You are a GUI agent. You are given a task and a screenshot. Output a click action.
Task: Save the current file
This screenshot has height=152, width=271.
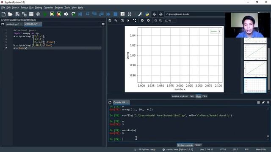[x=17, y=14]
